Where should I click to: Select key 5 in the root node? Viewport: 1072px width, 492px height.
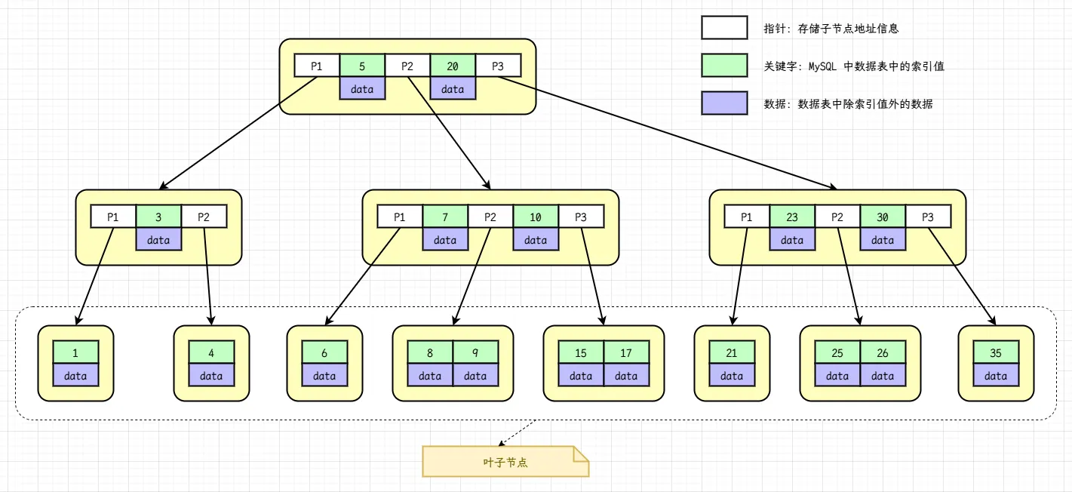tap(362, 66)
